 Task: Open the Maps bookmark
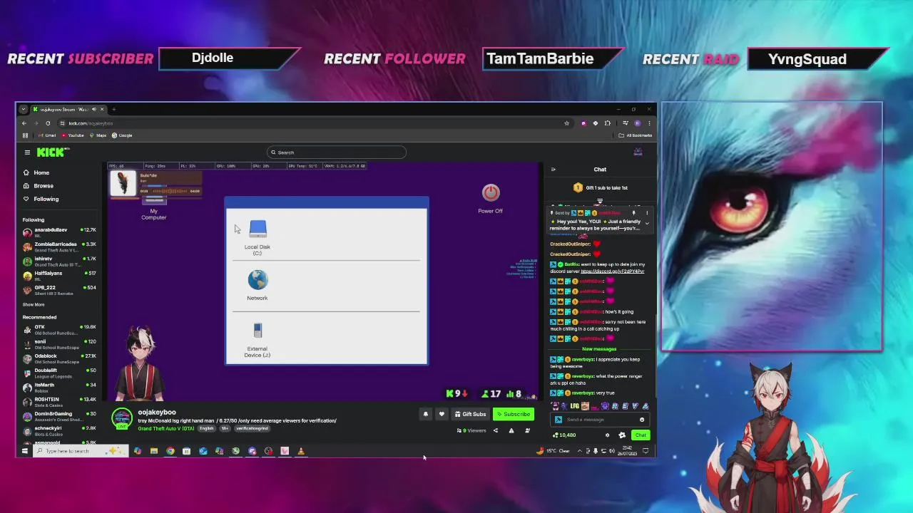(98, 135)
